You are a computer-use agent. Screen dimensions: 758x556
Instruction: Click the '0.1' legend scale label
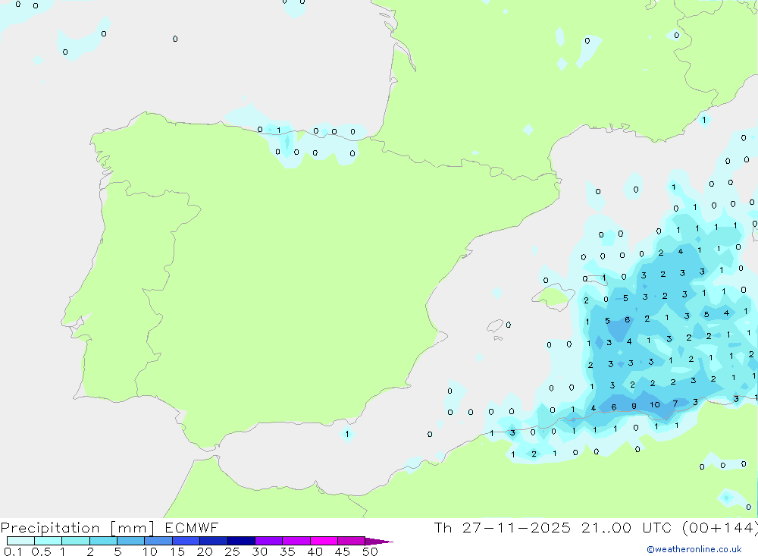click(13, 551)
